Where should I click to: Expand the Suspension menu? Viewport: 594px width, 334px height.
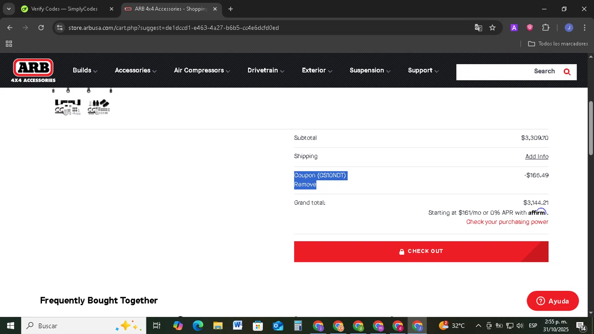[x=370, y=71]
